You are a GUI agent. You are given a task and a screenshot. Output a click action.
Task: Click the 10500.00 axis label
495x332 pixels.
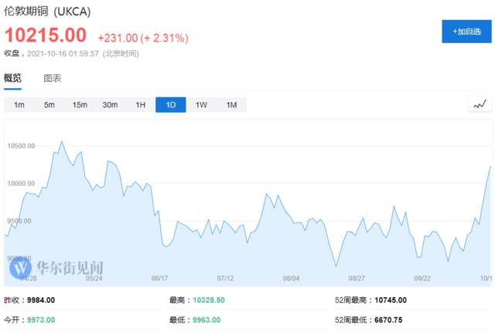tap(21, 146)
